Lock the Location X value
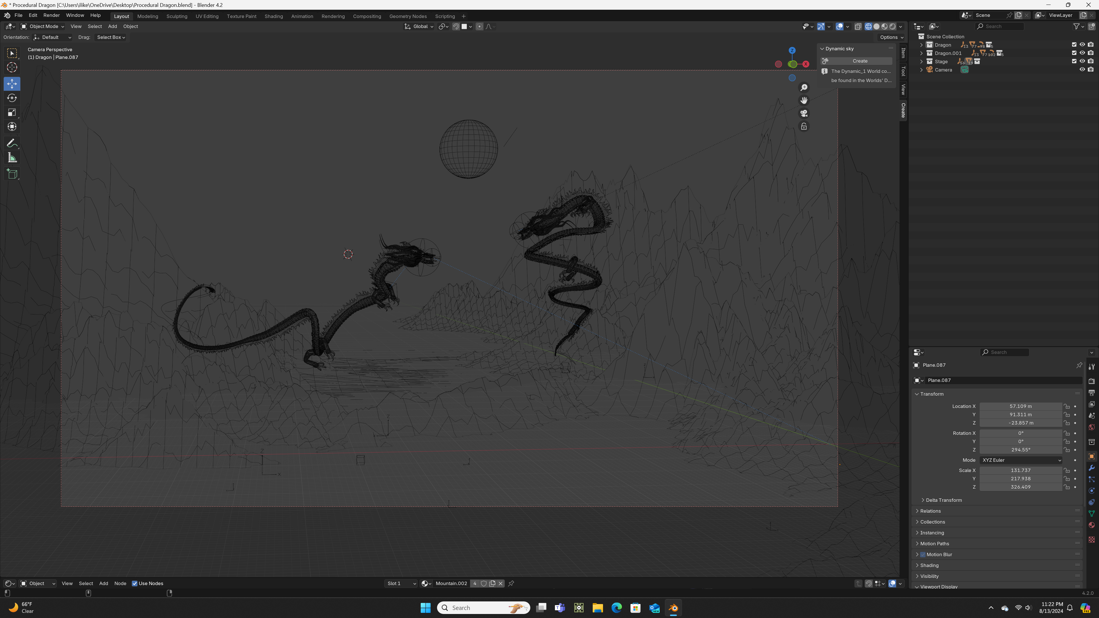1099x618 pixels. click(1067, 407)
